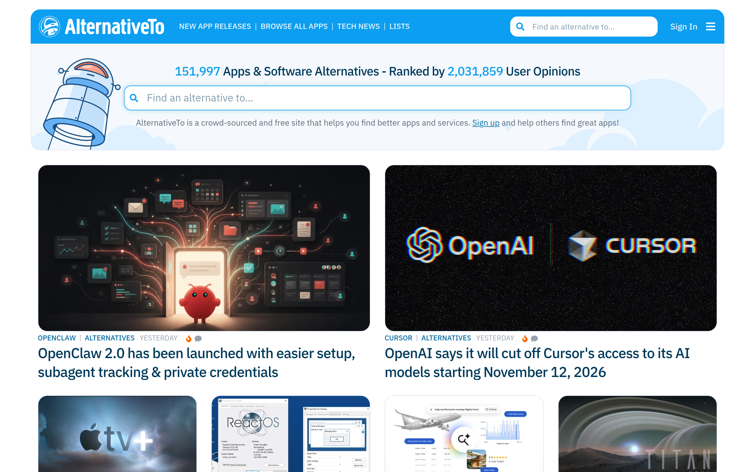Click the '151,997 Apps & Software Alternatives' heading
Screen dimensions: 755x472
(x=377, y=71)
